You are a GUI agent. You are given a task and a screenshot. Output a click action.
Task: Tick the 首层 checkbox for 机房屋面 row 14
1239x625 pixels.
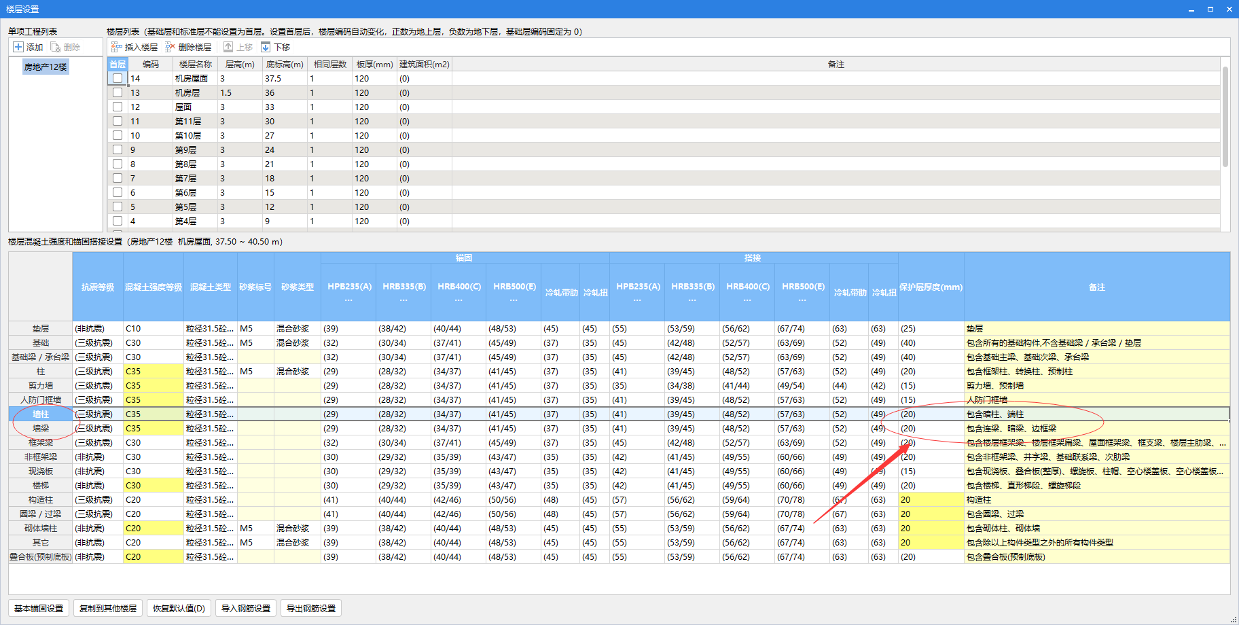118,78
